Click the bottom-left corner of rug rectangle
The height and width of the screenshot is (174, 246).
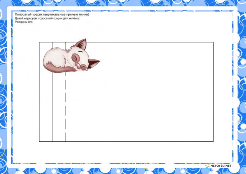pos(39,141)
